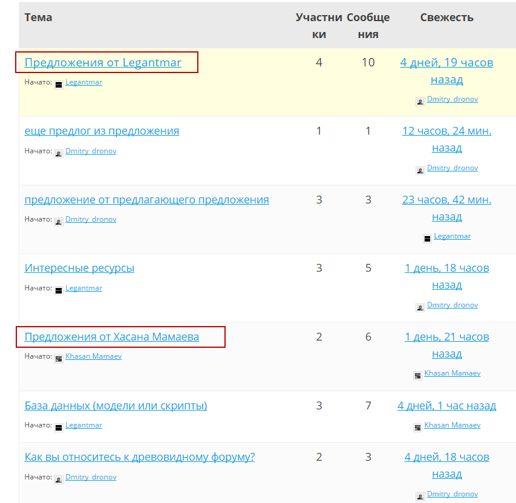Open topic Предложения от Legantmar
Viewport: 516px width, 503px height.
coord(103,62)
